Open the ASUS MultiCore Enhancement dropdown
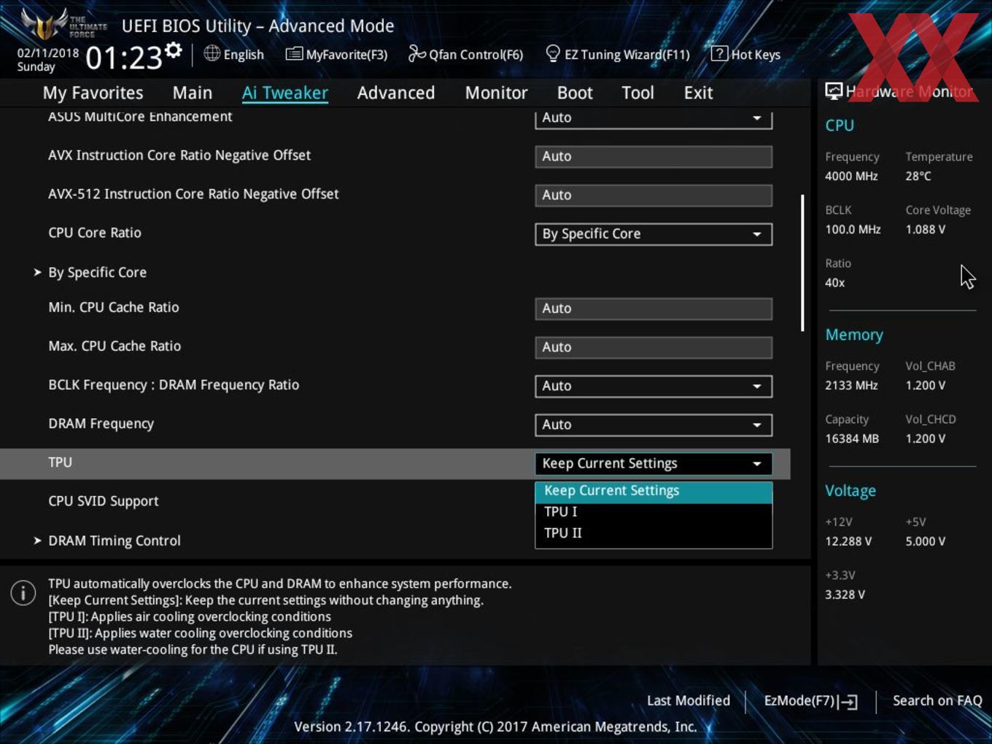The image size is (992, 744). 654,118
